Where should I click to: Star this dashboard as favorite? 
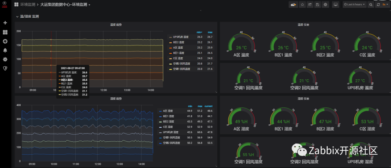[302, 4]
